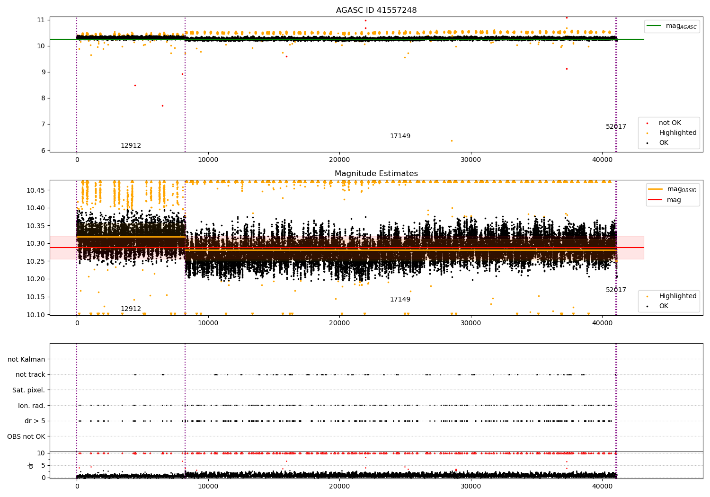Click the "dr" y-axis label at bottom
The height and width of the screenshot is (497, 710).
31,465
